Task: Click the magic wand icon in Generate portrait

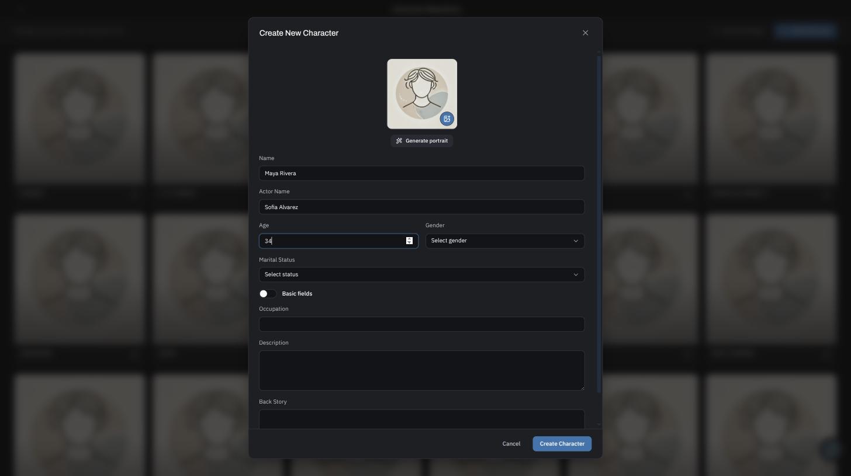Action: pos(399,141)
